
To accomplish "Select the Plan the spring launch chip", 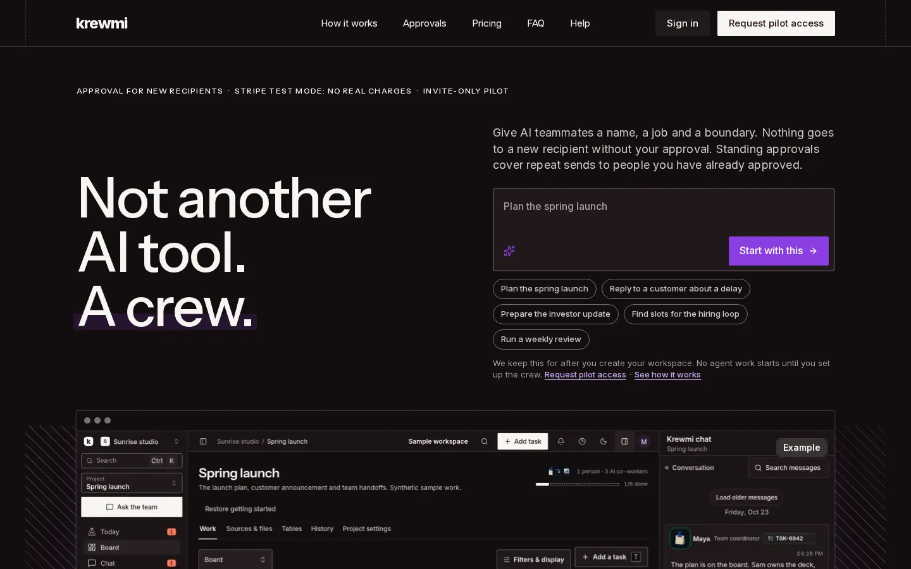I will click(x=545, y=289).
